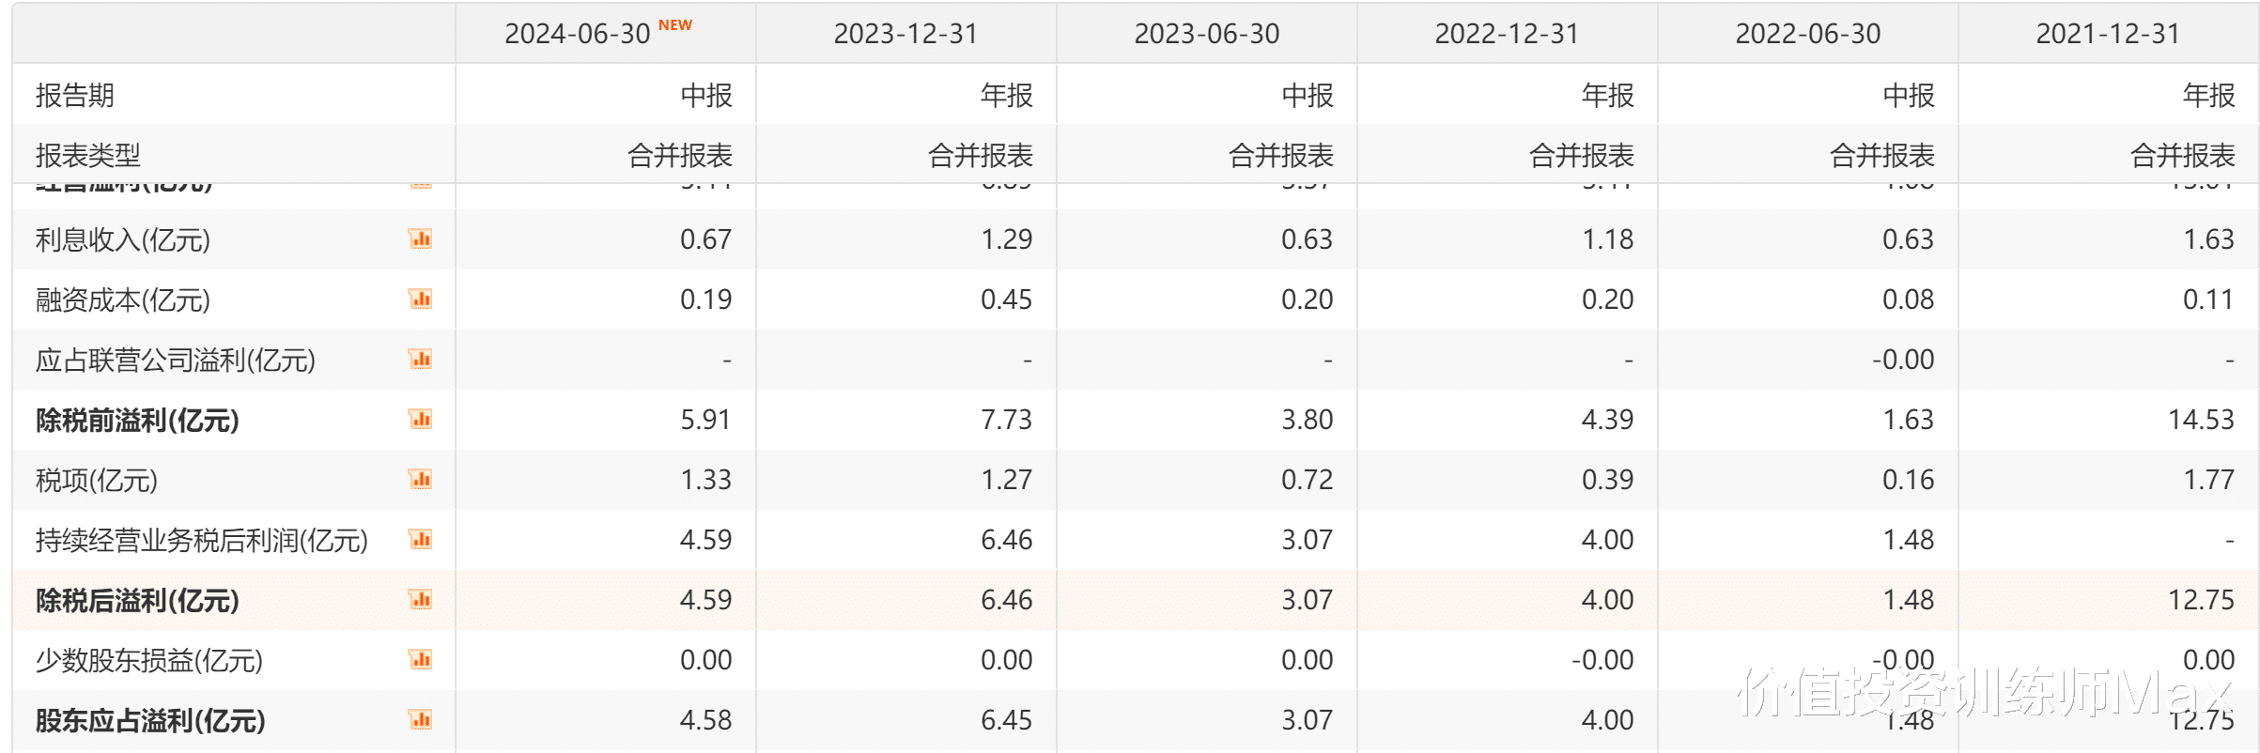Open chart icon beside 股东应占溢利
Image resolution: width=2260 pixels, height=753 pixels.
click(420, 720)
